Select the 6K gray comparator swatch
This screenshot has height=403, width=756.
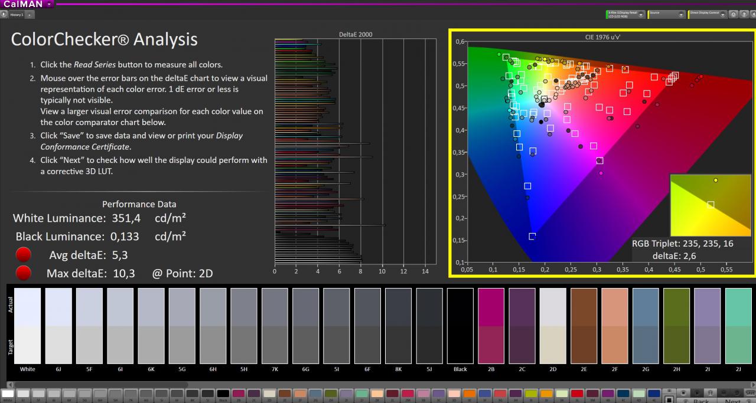tap(151, 326)
